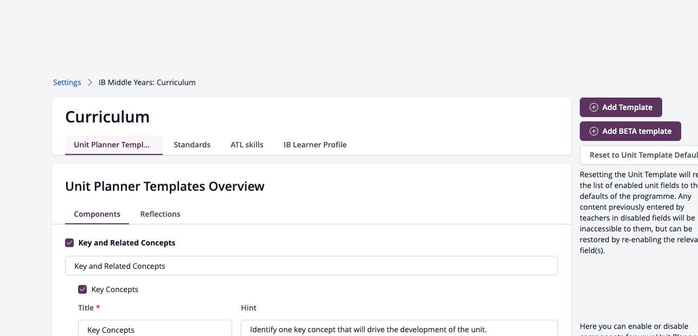698x336 pixels.
Task: Click Reset to Unit Template Default button
Action: click(x=639, y=155)
